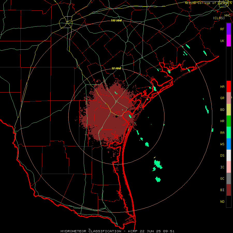Click the [CLAS] units label
Screen dimensions: 233x233
point(219,18)
